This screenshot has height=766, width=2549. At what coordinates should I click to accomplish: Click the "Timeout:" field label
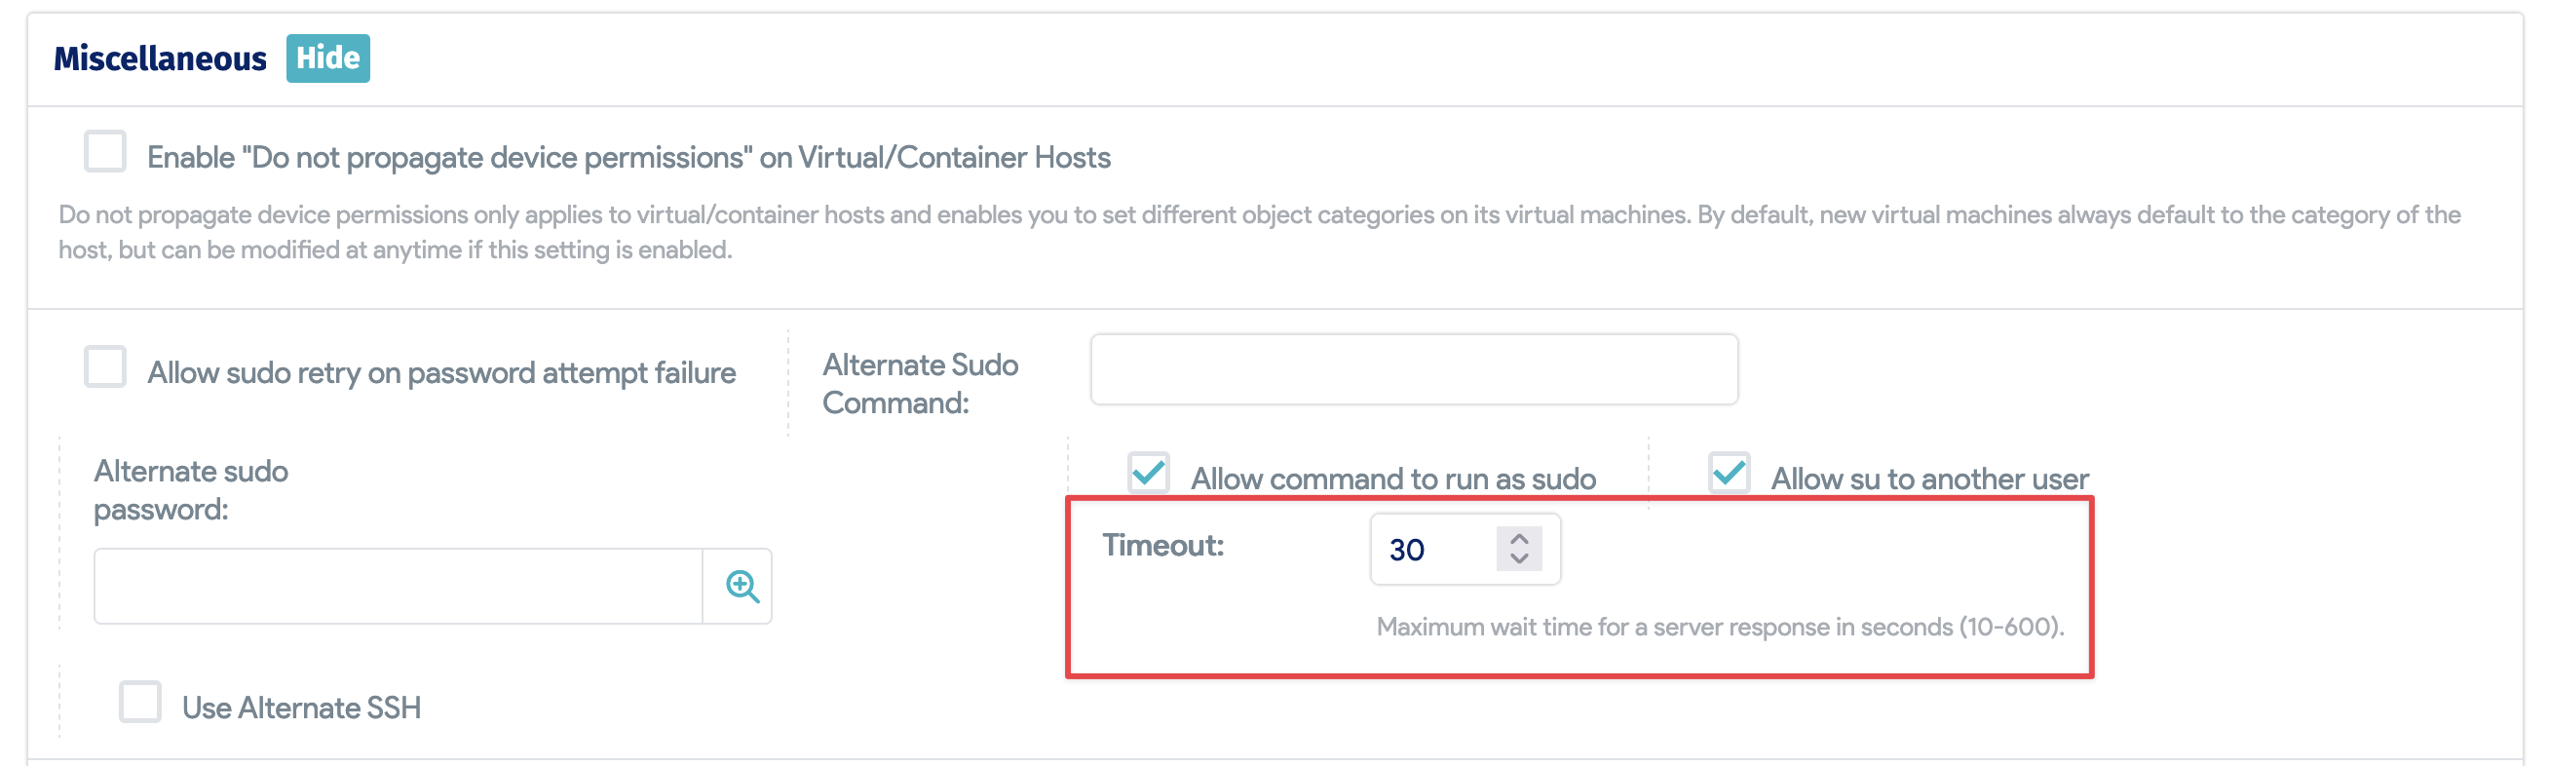(1162, 546)
